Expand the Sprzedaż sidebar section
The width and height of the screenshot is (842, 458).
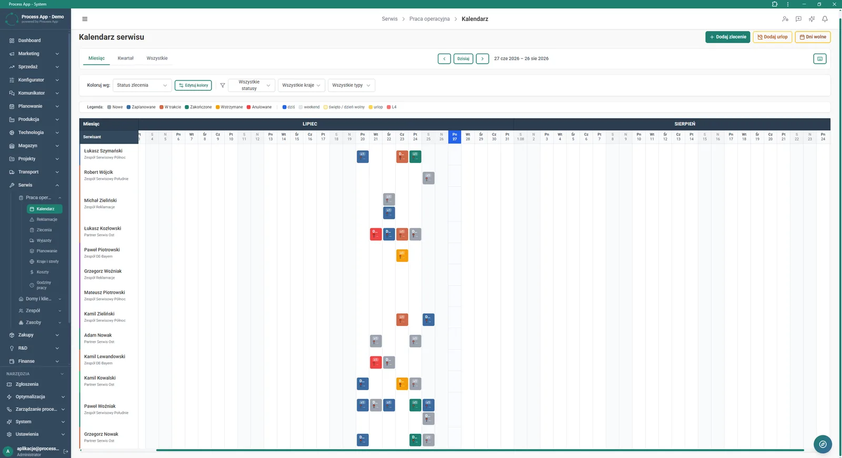coord(35,67)
